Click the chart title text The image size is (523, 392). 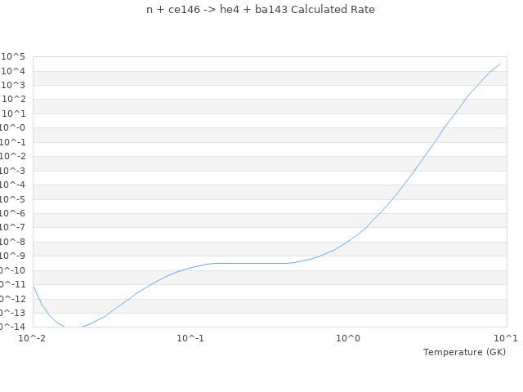[261, 10]
